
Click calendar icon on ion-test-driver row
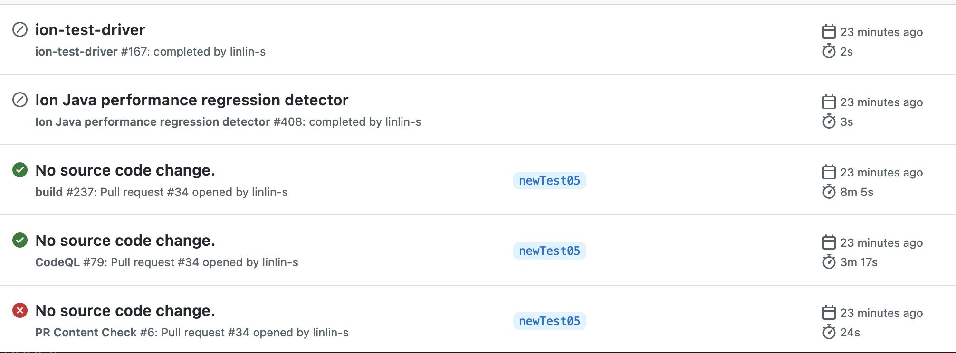[x=829, y=32]
